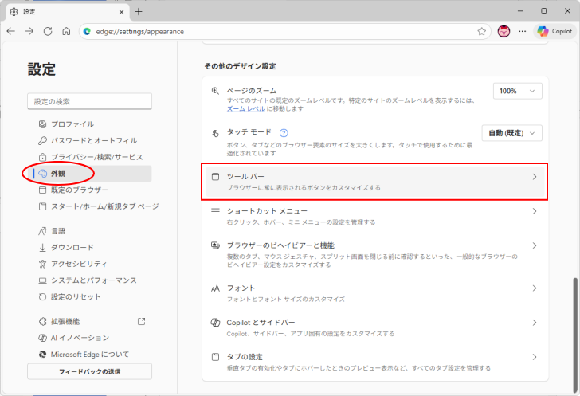Click the タブの設定 title text

click(245, 357)
